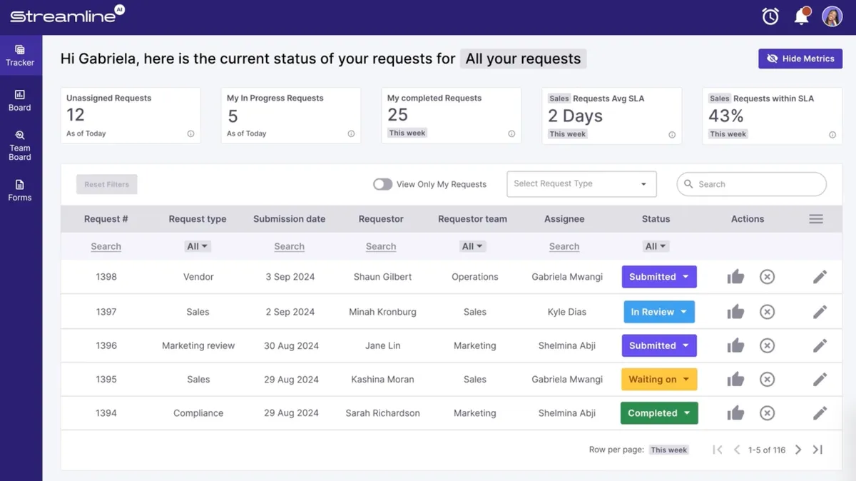
Task: Go to the next page of results
Action: tap(798, 450)
